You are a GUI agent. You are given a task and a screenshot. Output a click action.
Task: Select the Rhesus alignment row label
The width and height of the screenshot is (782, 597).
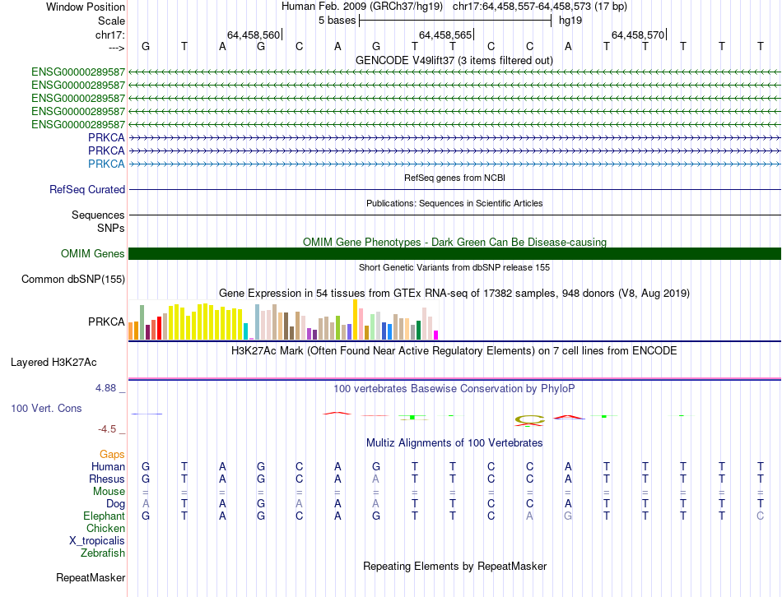[x=107, y=479]
